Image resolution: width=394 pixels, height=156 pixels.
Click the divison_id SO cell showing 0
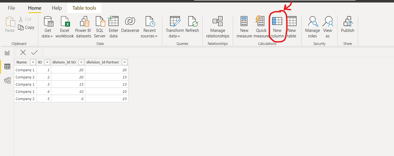68,99
